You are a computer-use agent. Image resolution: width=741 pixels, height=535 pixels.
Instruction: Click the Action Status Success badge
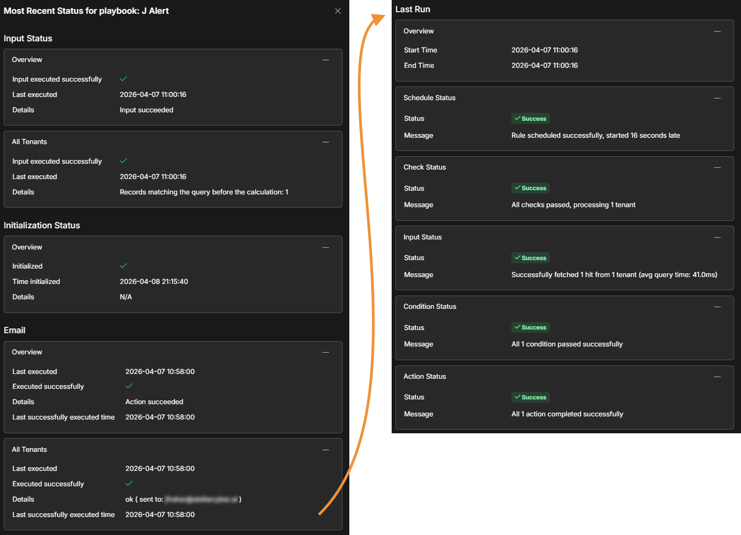pyautogui.click(x=530, y=397)
